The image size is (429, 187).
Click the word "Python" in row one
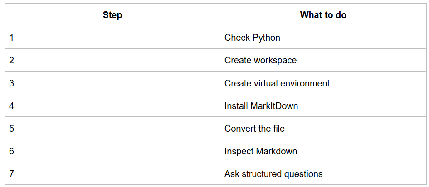tap(266, 38)
